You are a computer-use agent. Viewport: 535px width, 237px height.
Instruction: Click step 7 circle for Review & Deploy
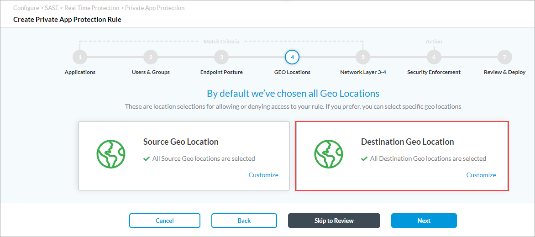pyautogui.click(x=504, y=58)
